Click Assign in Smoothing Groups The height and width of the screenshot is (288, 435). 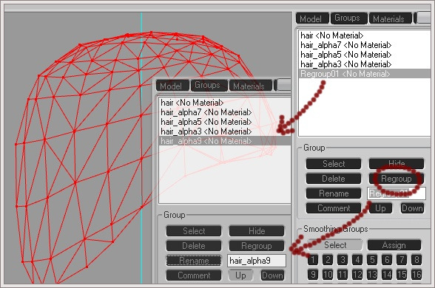point(394,245)
